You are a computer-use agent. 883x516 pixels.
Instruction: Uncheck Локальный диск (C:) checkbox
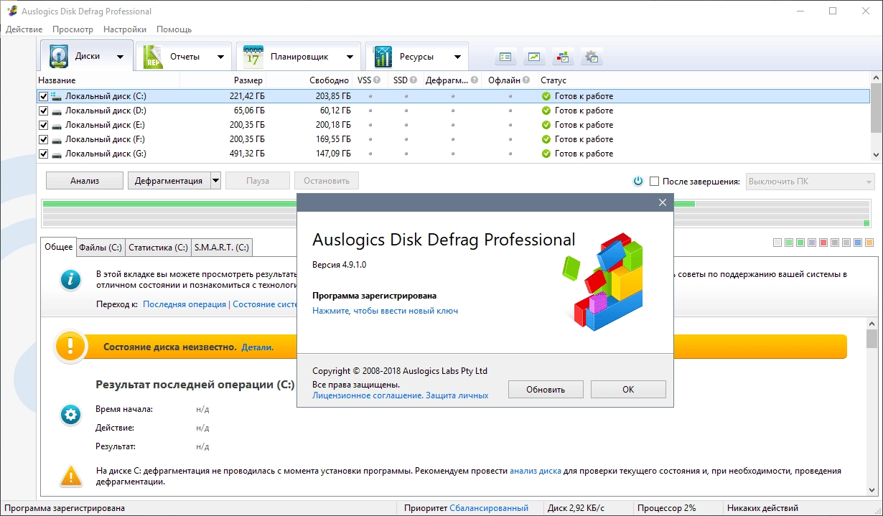click(43, 96)
